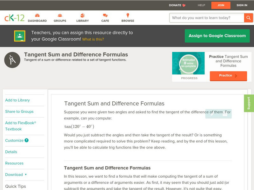Click Share to Groups link
Viewport: 254px width, 190px height.
[x=19, y=111]
